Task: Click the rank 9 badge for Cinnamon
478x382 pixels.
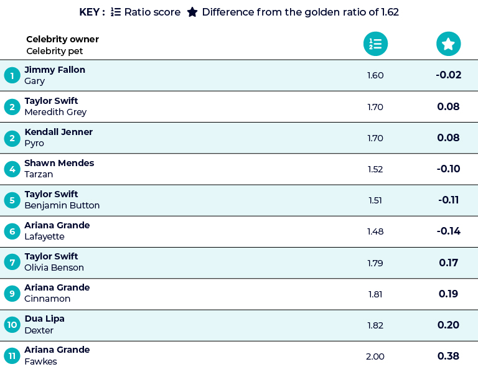Action: coord(12,294)
